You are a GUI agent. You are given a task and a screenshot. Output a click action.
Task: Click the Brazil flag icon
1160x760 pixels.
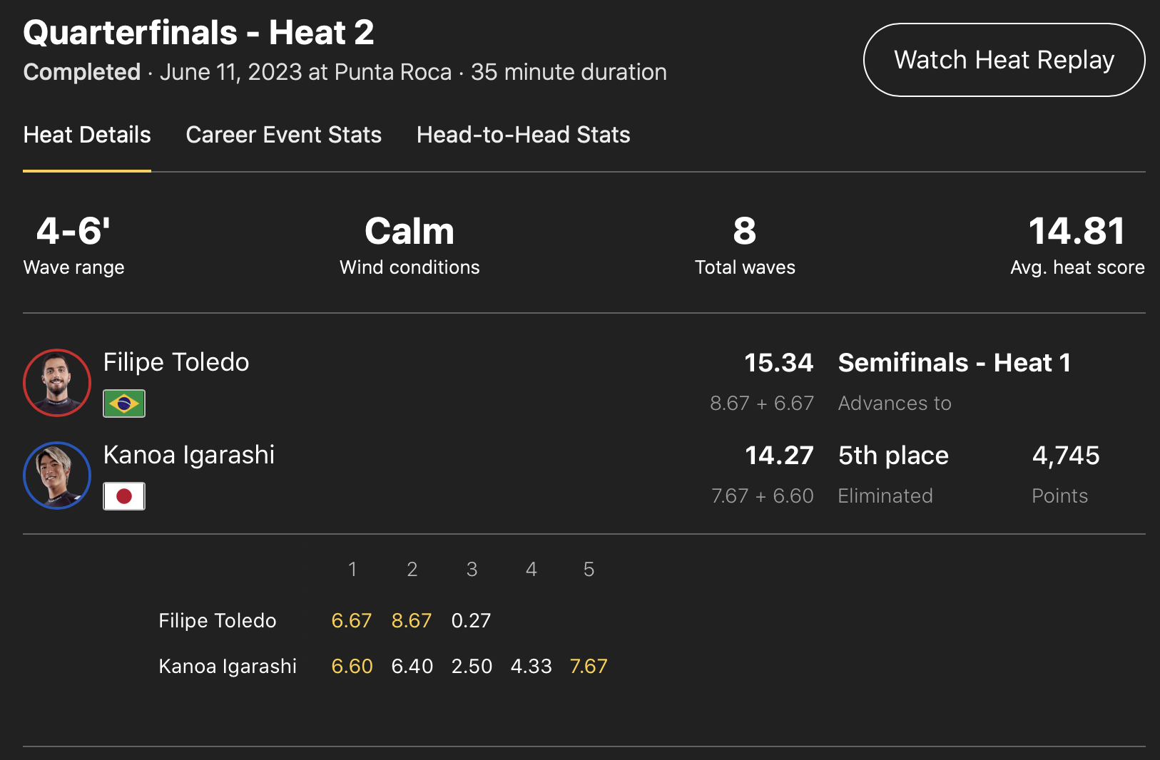click(x=124, y=404)
